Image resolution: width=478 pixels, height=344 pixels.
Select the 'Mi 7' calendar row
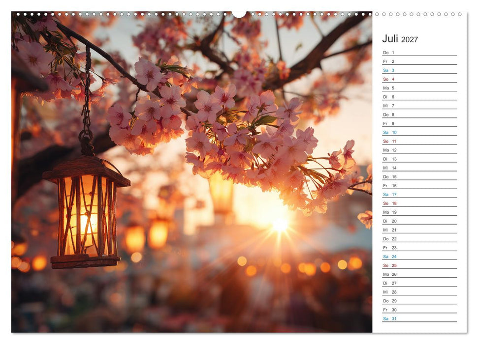pyautogui.click(x=419, y=106)
